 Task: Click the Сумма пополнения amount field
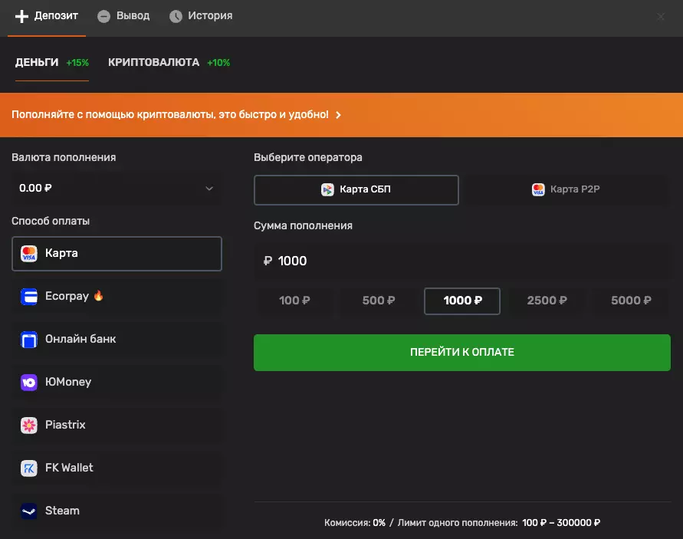pyautogui.click(x=461, y=261)
